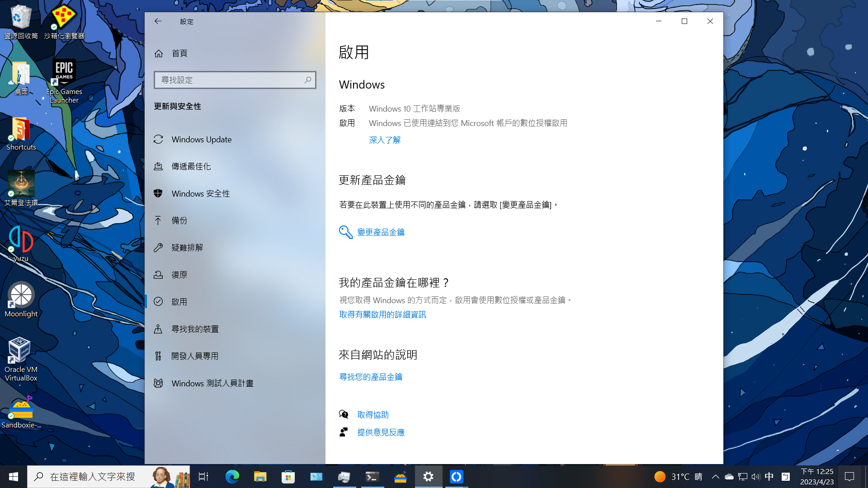Viewport: 868px width, 488px height.
Task: Open the blue app icon next to Settings on taskbar
Action: click(456, 477)
